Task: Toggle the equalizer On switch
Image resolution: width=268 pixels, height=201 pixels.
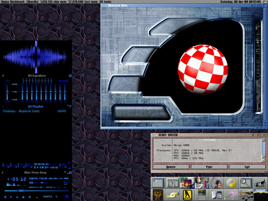Action: [8, 81]
